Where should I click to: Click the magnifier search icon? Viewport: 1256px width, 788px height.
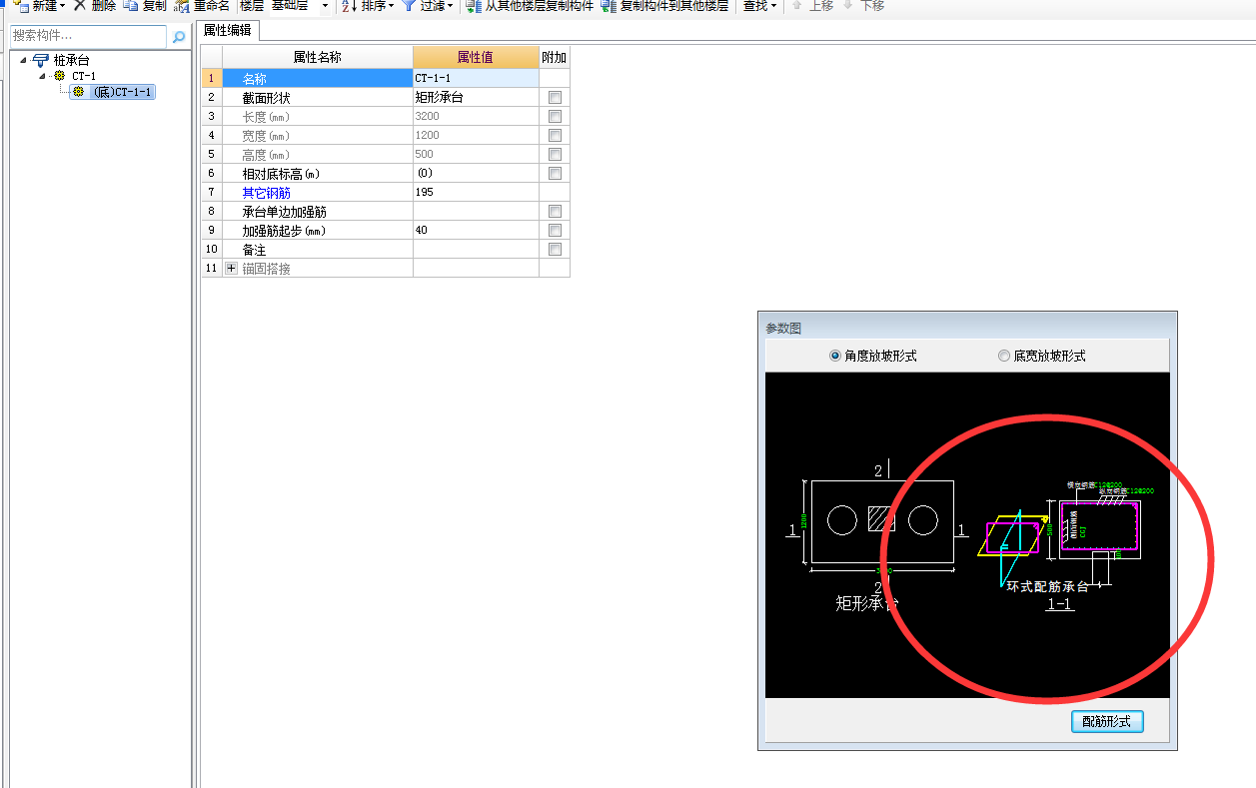coord(179,37)
